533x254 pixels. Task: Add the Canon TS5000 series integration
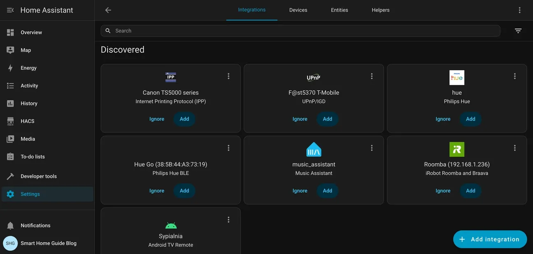coord(184,119)
